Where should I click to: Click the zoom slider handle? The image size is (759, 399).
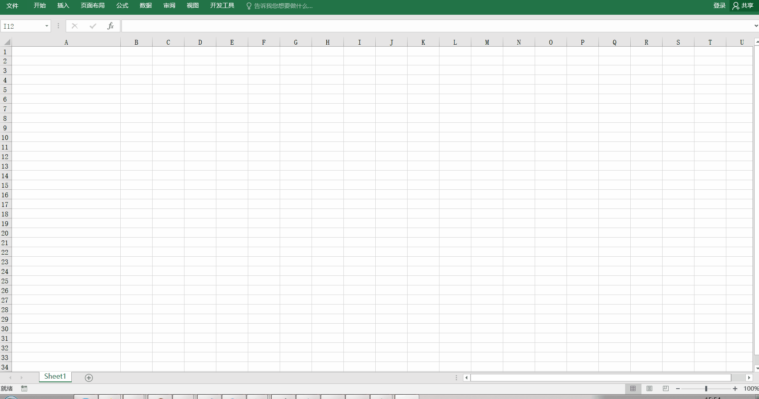coord(706,389)
